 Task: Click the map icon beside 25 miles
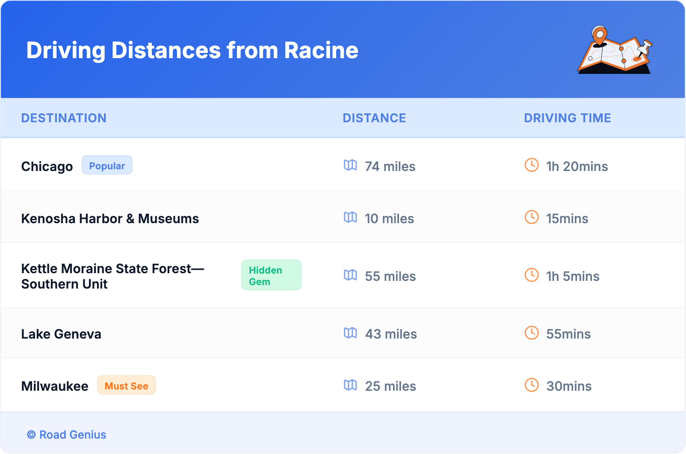[x=350, y=385]
